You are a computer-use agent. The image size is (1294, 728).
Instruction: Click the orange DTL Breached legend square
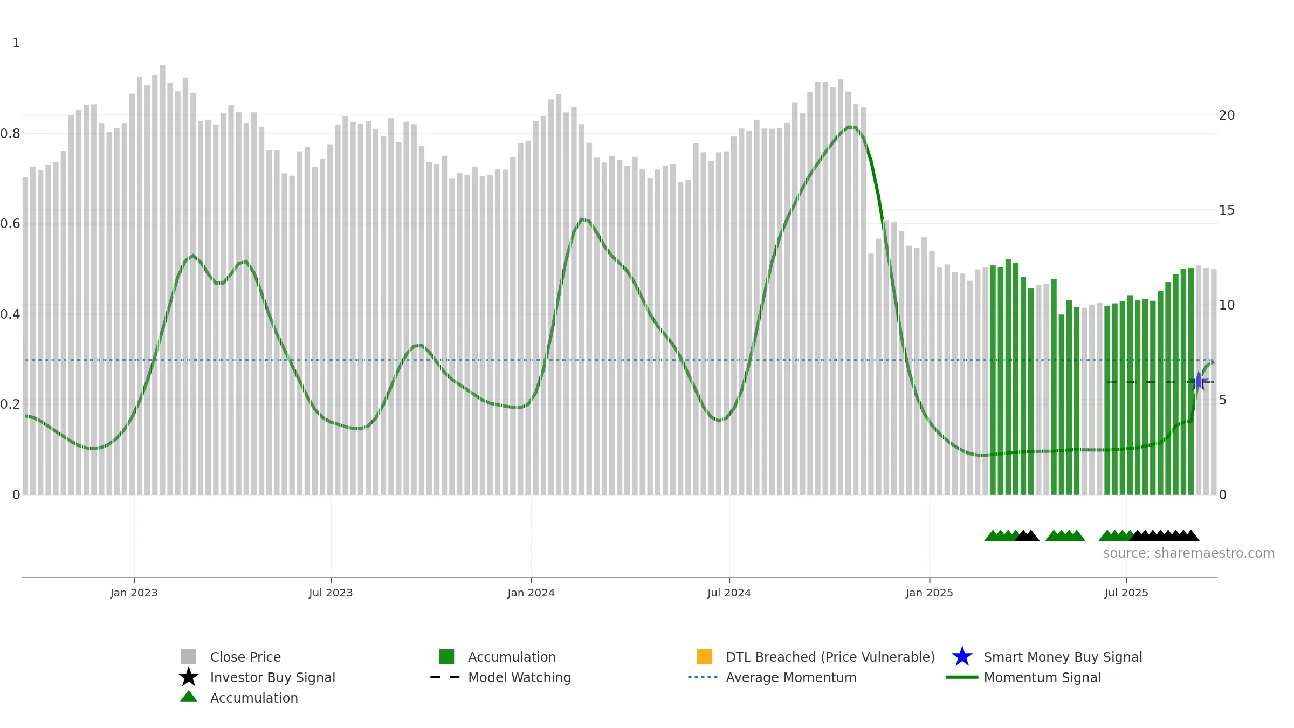[704, 656]
